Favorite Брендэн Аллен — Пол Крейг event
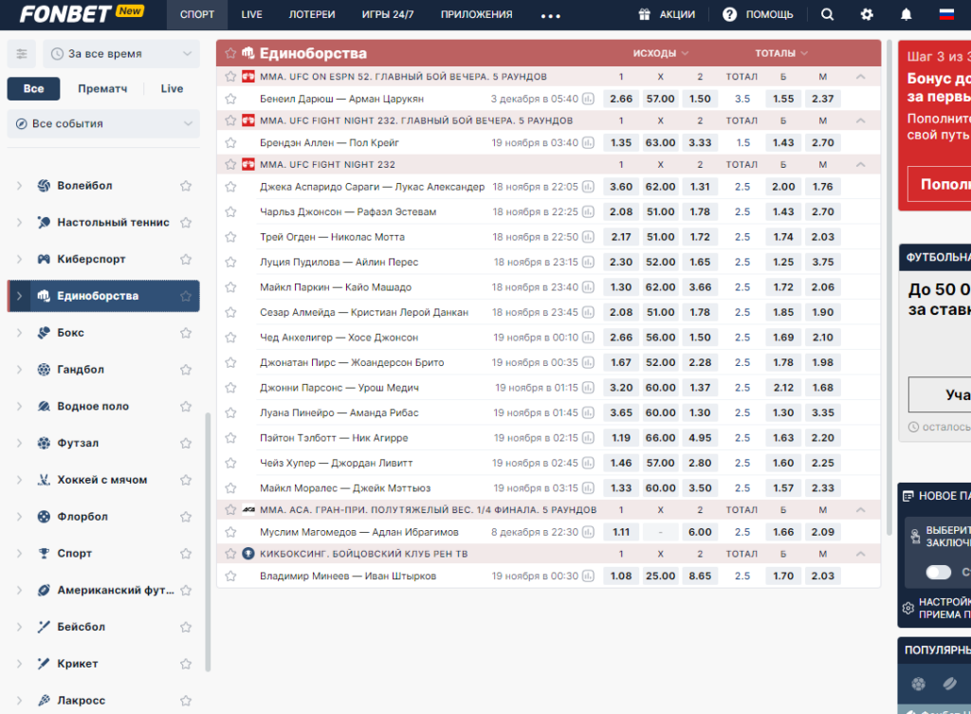Viewport: 971px width, 714px height. (231, 143)
